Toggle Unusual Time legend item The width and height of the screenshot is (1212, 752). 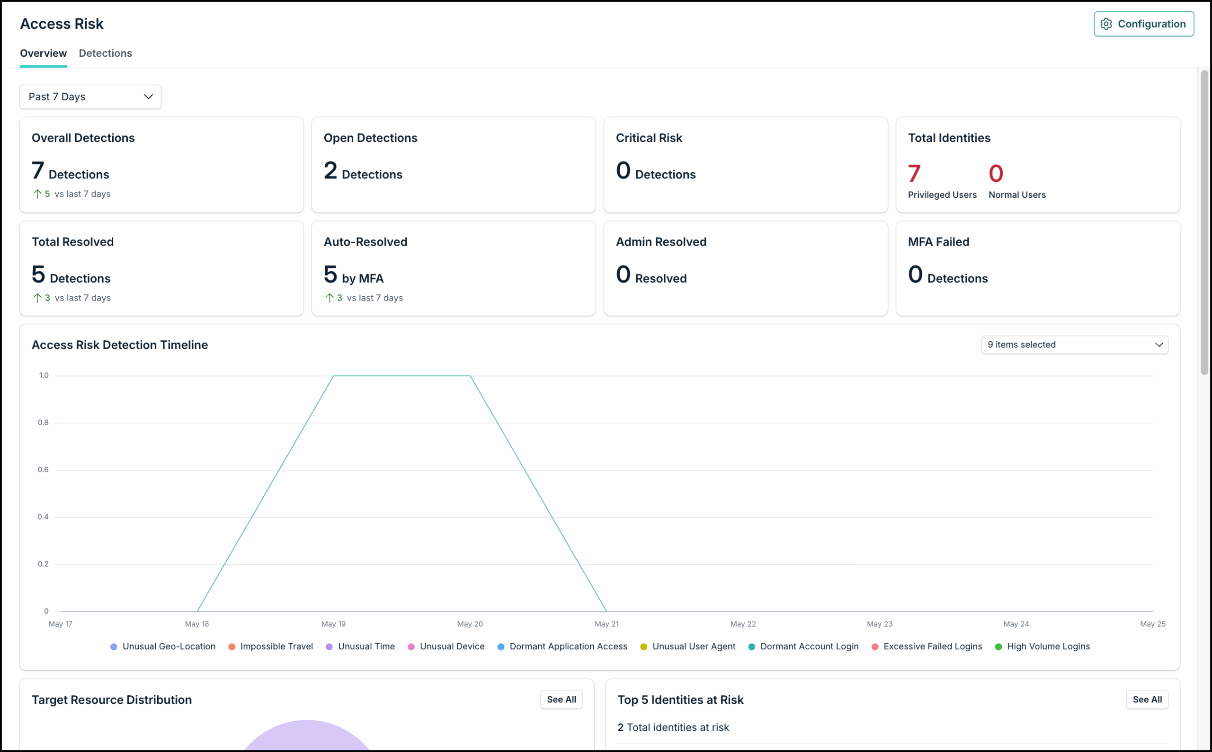click(x=360, y=646)
